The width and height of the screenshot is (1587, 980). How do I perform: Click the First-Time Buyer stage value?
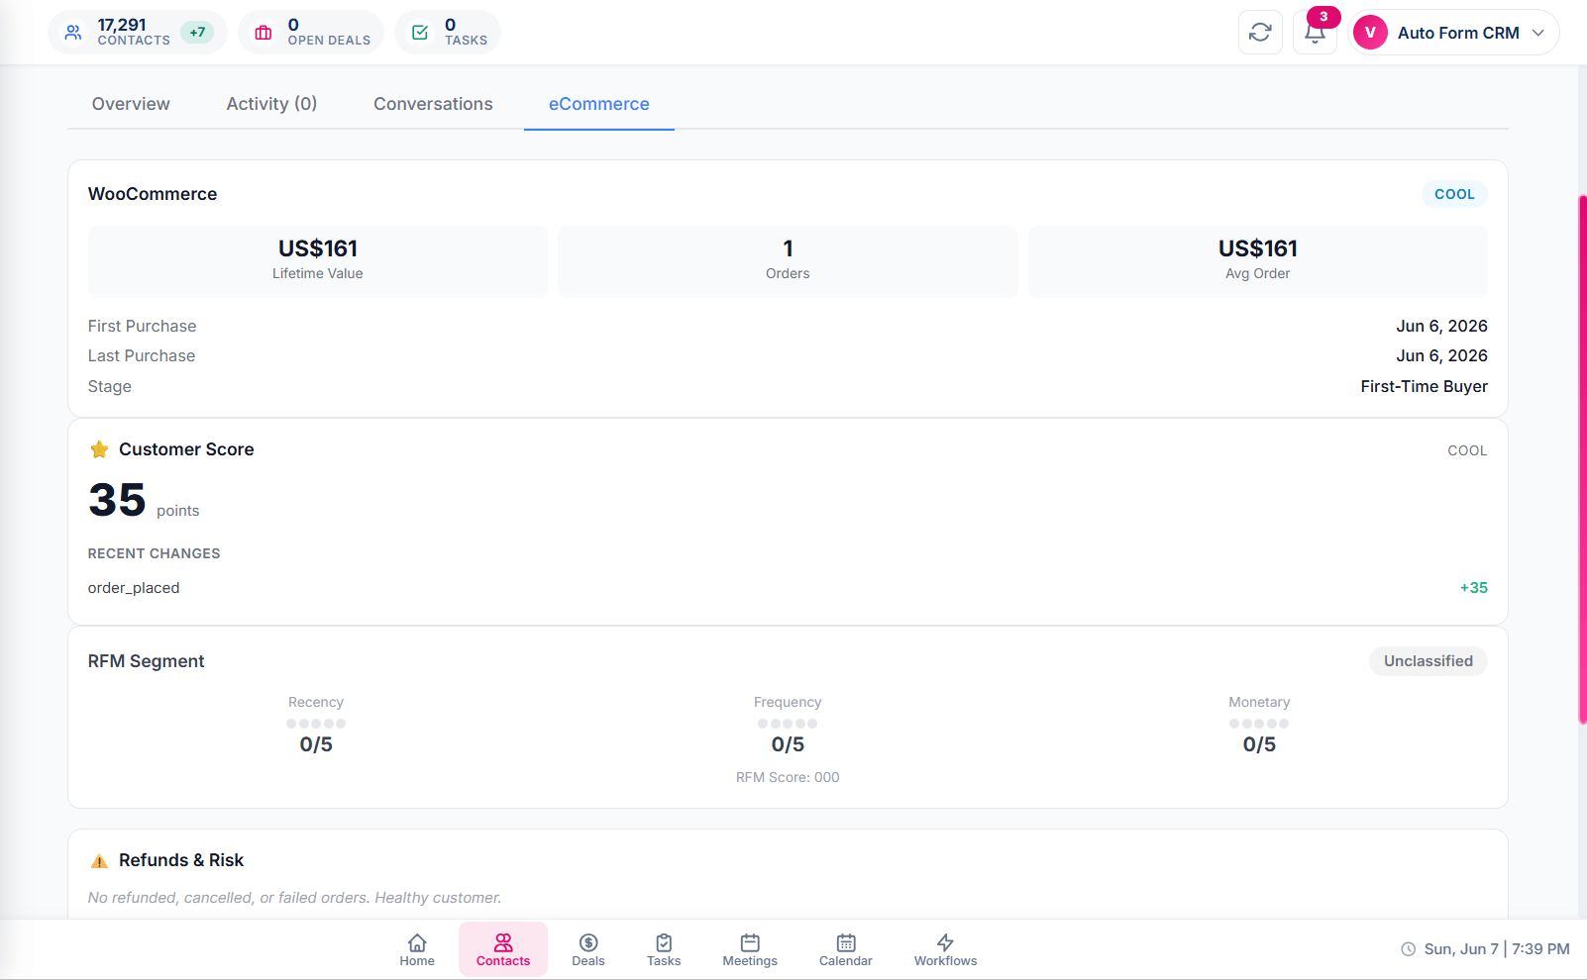(1424, 386)
